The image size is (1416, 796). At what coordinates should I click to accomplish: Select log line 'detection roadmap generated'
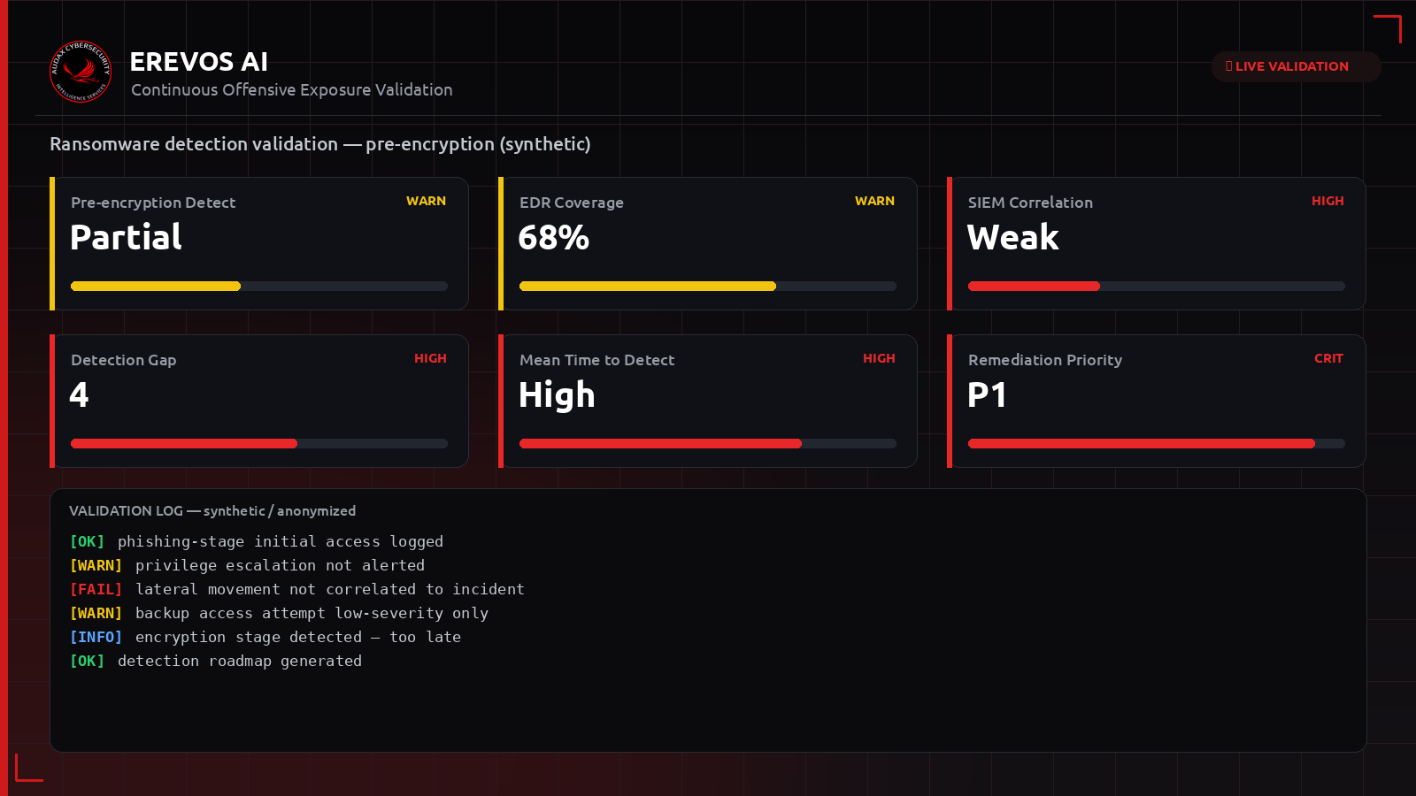click(x=240, y=661)
